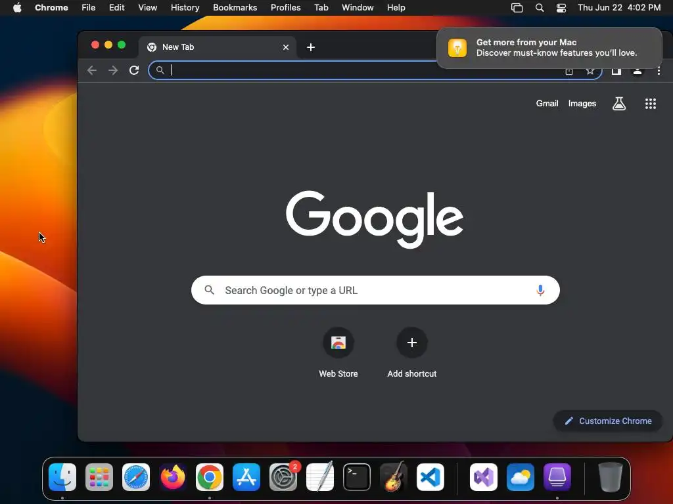The height and width of the screenshot is (504, 673).
Task: Click Chrome icon in dock
Action: tap(210, 477)
